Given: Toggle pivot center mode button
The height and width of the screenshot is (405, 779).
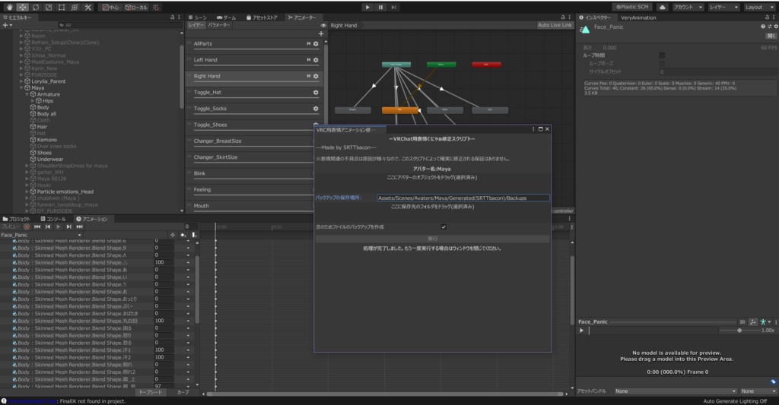Looking at the screenshot, I should [x=110, y=8].
